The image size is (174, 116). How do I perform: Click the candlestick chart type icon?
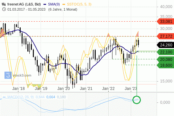pyautogui.click(x=4, y=4)
